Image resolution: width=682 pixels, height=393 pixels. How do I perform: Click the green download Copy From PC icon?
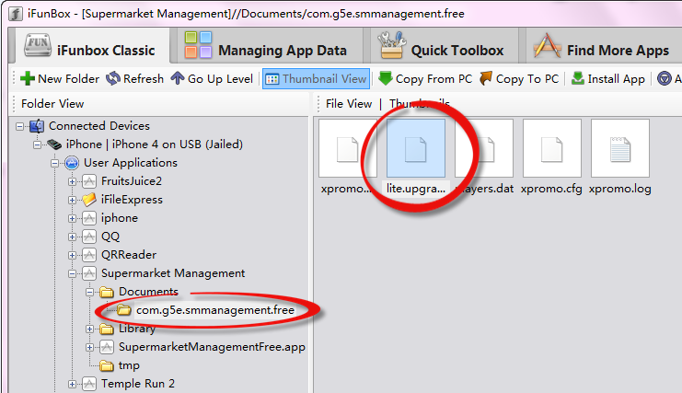(x=386, y=78)
